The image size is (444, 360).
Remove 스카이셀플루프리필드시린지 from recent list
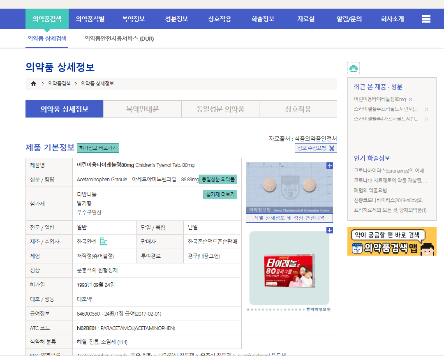(426, 109)
